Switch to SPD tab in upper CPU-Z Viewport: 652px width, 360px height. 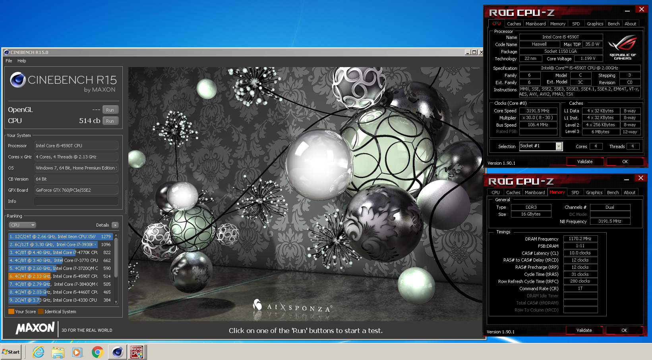pos(576,24)
